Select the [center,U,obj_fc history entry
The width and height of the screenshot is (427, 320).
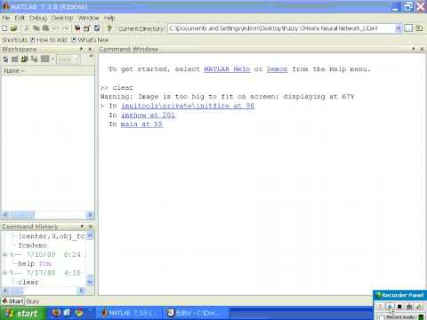point(52,236)
